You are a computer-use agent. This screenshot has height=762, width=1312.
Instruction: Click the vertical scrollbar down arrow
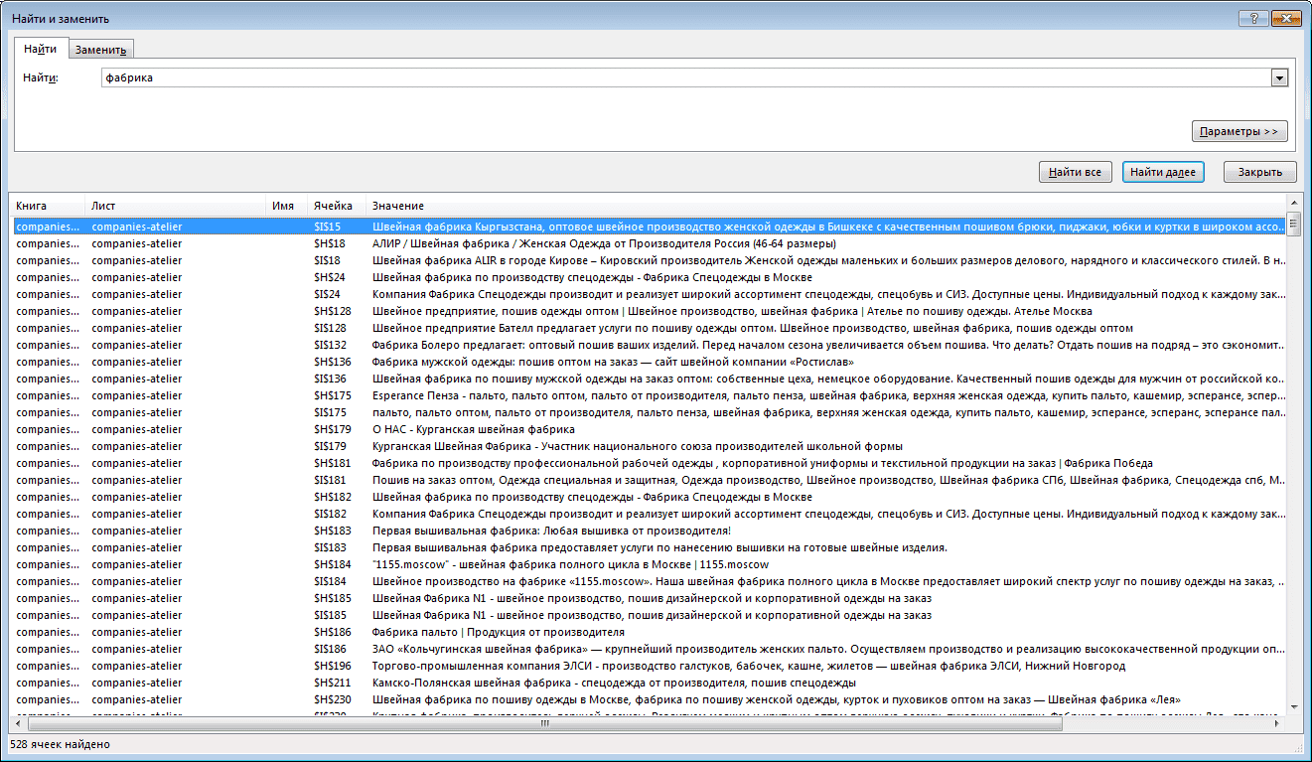point(1293,706)
